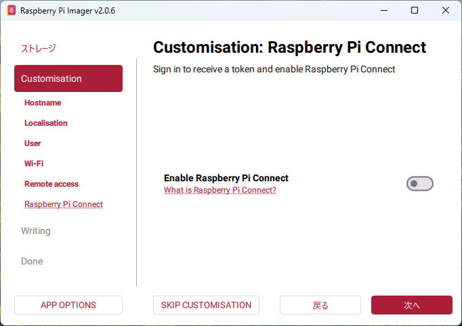
Task: Click the 戻る back button
Action: (320, 305)
